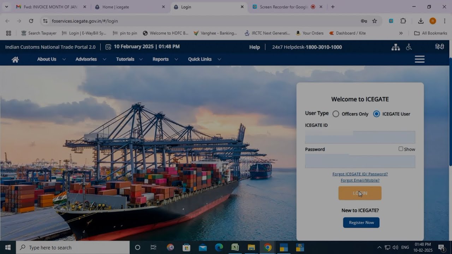The image size is (452, 254).
Task: Reload the page
Action: tap(31, 21)
